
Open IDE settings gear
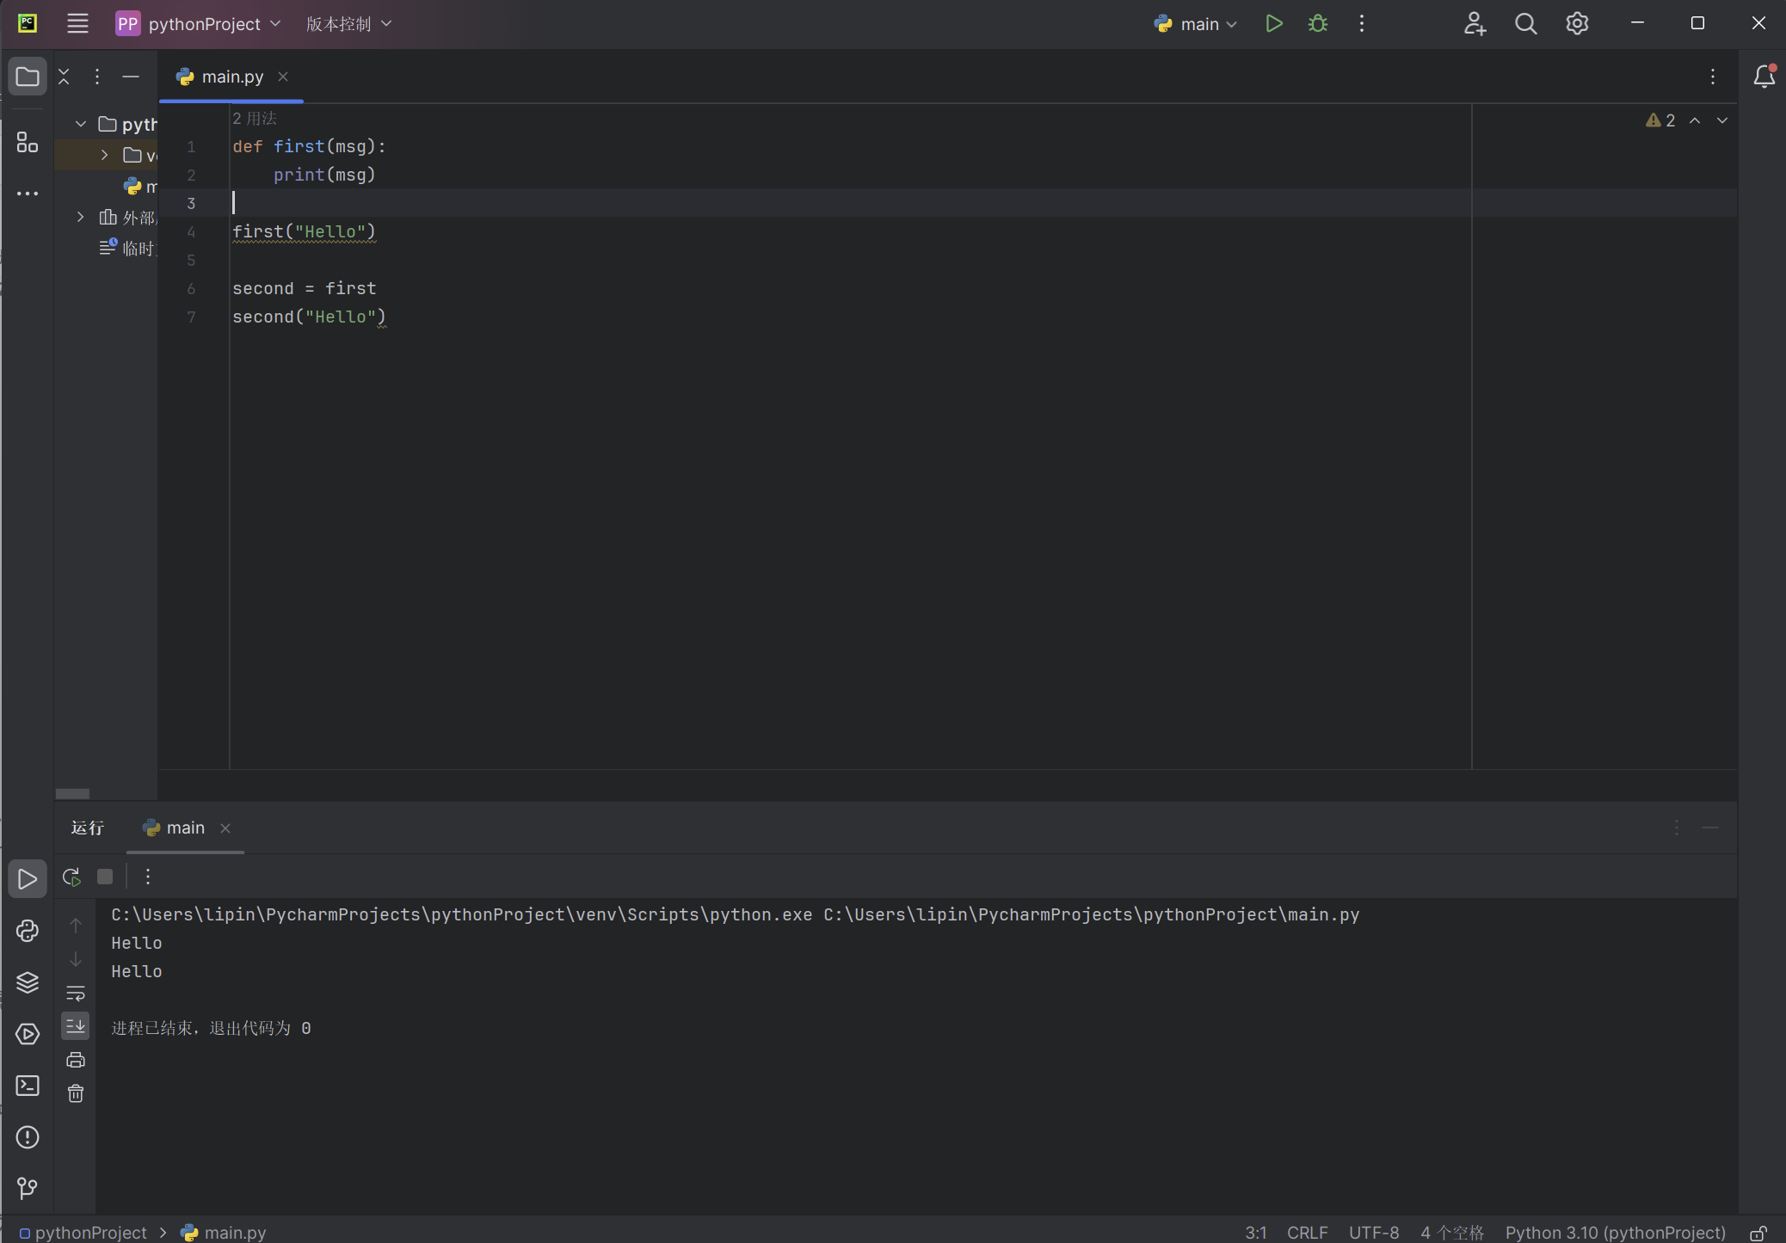click(x=1577, y=23)
